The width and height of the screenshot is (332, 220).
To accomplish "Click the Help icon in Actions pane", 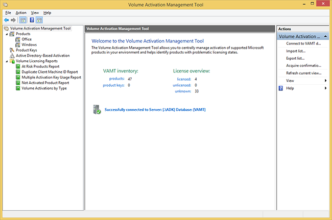I will click(x=280, y=88).
